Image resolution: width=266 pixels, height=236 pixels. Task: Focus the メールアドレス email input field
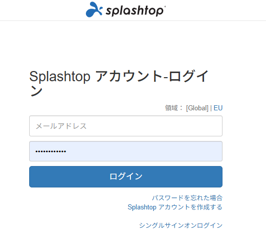coord(126,126)
